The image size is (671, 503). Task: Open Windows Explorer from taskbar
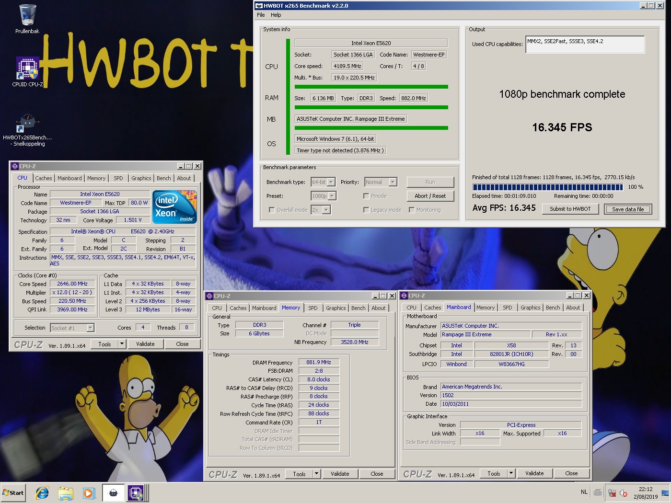[66, 492]
